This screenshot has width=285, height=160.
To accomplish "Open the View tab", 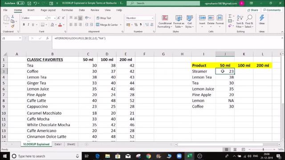I will pos(108,10).
